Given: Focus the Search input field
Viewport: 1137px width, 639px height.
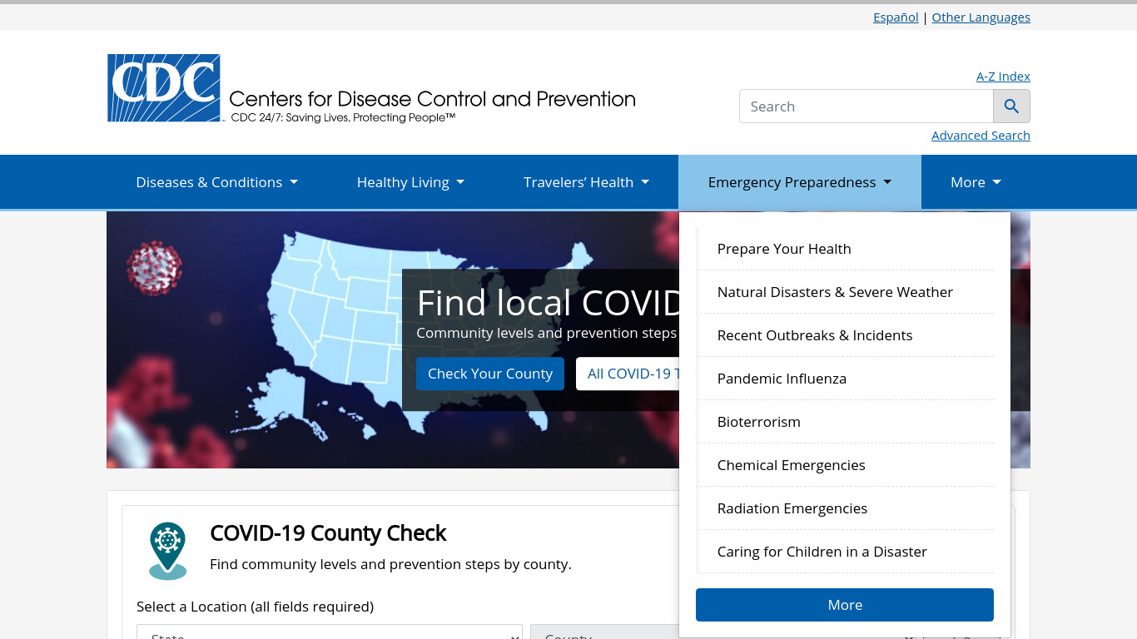Looking at the screenshot, I should 866,106.
